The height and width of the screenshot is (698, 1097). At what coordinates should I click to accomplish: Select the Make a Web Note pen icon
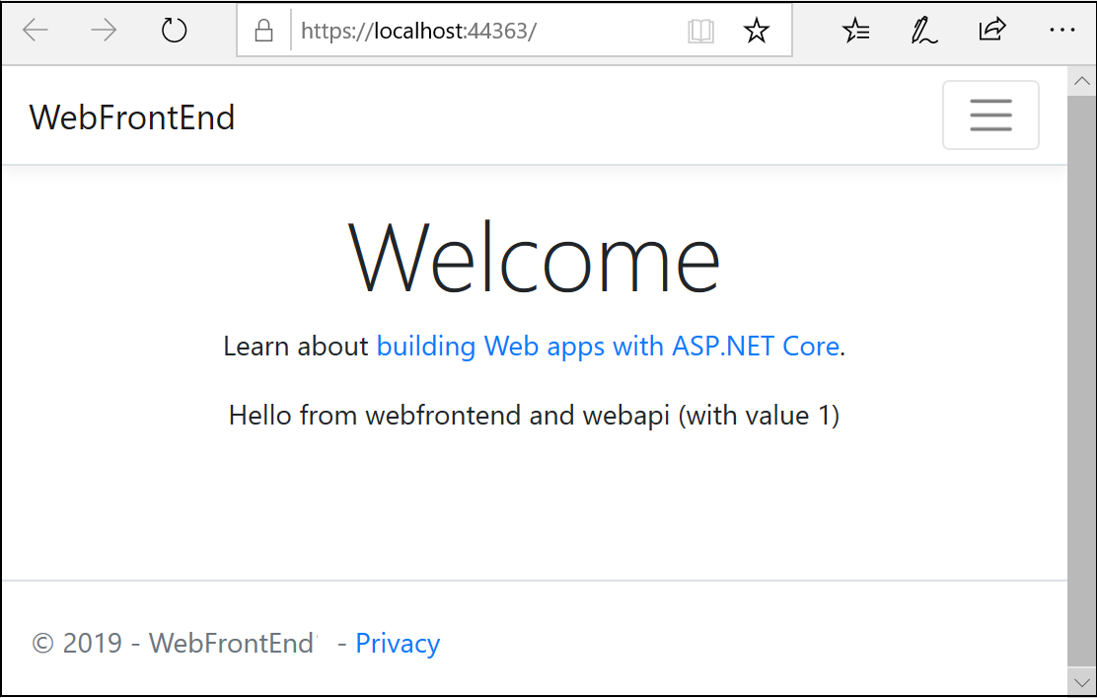[x=923, y=31]
